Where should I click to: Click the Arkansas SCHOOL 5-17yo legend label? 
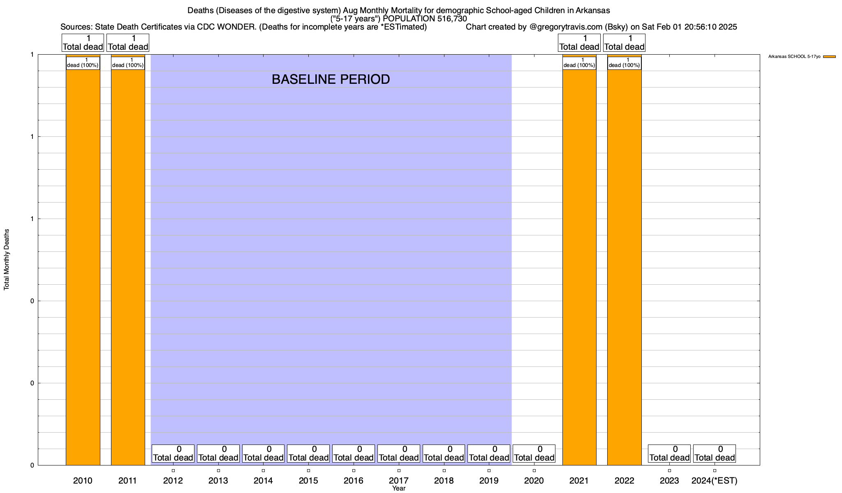point(794,57)
